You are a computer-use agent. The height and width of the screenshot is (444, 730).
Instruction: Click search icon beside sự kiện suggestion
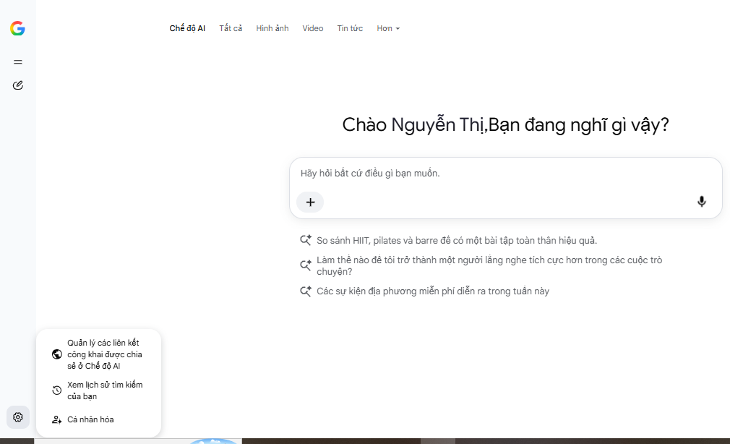(306, 291)
